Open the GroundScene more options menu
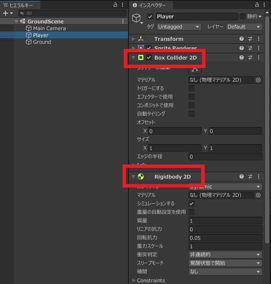Viewport: 271px width, 284px height. tap(123, 21)
